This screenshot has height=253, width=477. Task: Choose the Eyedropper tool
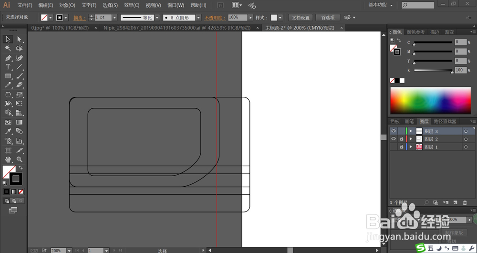pos(8,131)
